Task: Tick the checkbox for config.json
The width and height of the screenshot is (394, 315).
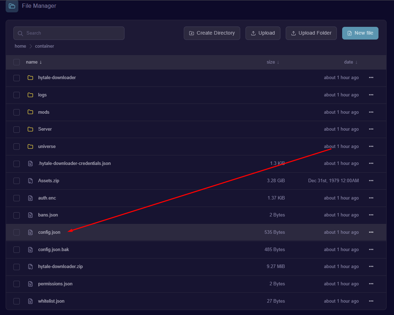Action: click(17, 232)
